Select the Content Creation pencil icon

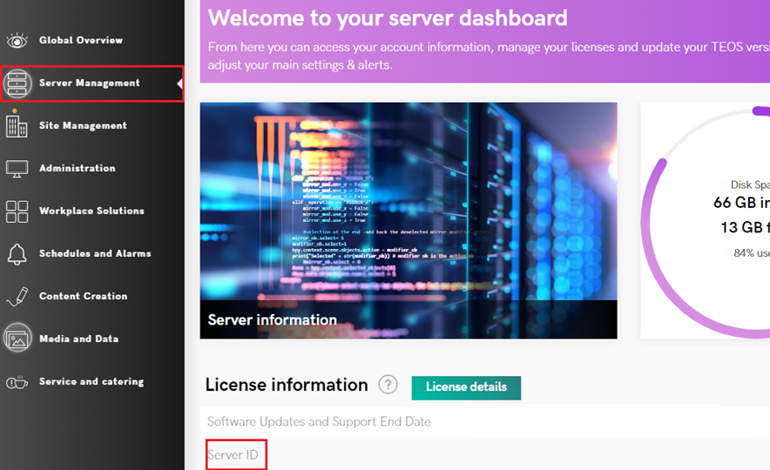coord(17,296)
